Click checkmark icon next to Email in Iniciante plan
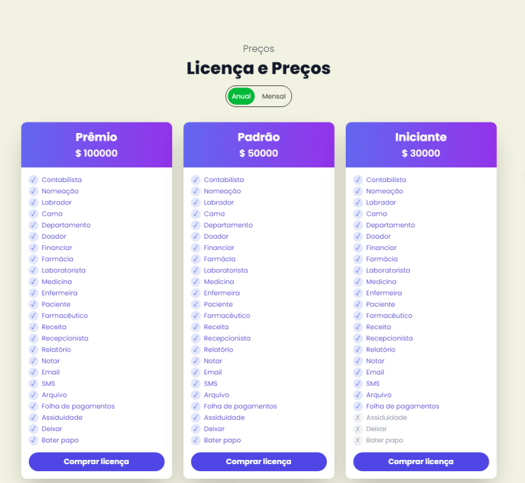This screenshot has height=483, width=525. pyautogui.click(x=358, y=372)
